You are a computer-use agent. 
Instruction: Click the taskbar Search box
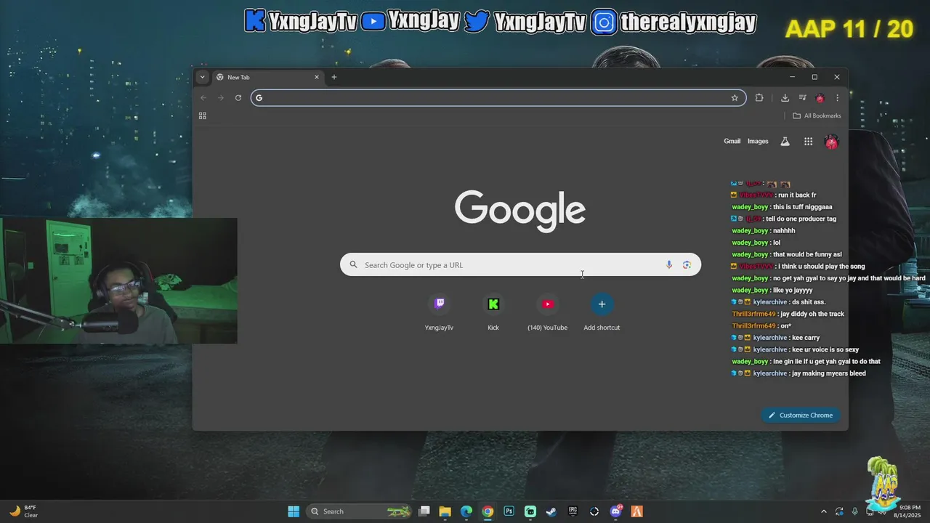(360, 511)
